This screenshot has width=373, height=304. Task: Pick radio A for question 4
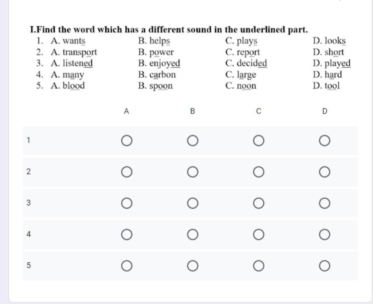tap(126, 234)
